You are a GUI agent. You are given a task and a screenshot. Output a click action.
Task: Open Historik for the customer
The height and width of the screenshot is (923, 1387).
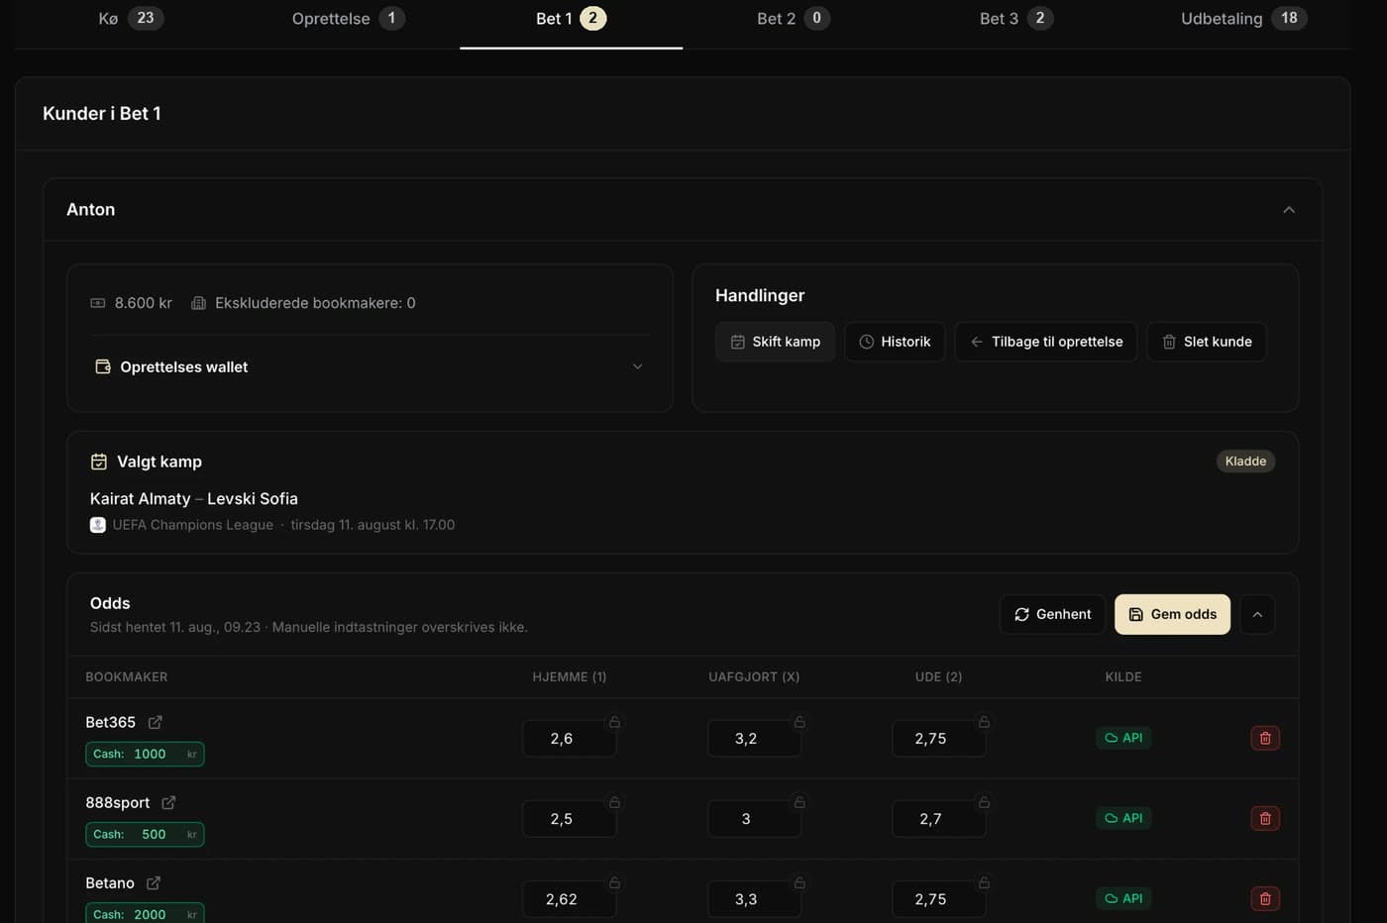point(895,342)
